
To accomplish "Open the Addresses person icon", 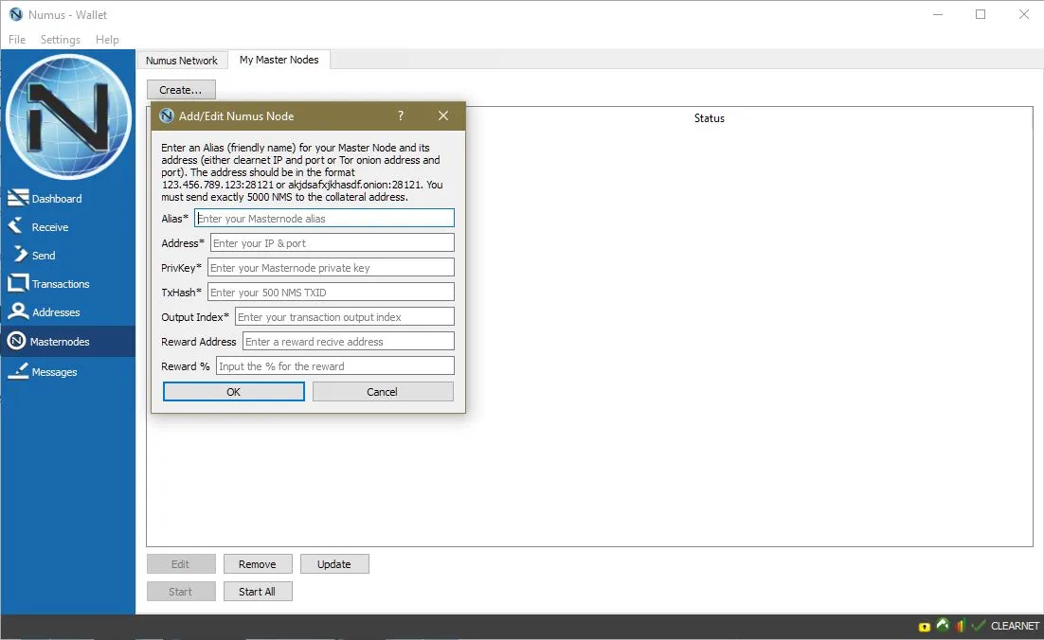I will [17, 312].
